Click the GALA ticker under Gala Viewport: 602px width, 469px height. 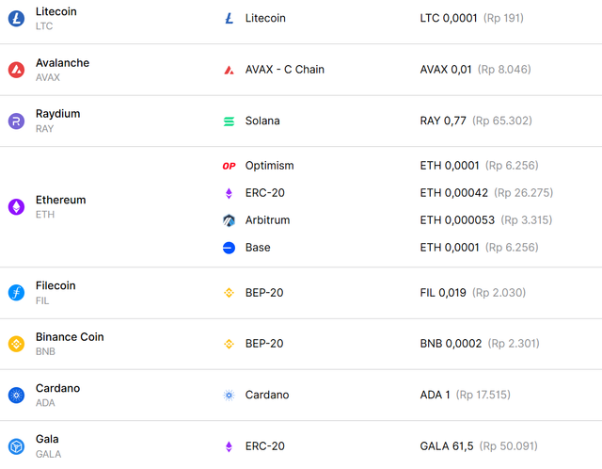pyautogui.click(x=48, y=454)
